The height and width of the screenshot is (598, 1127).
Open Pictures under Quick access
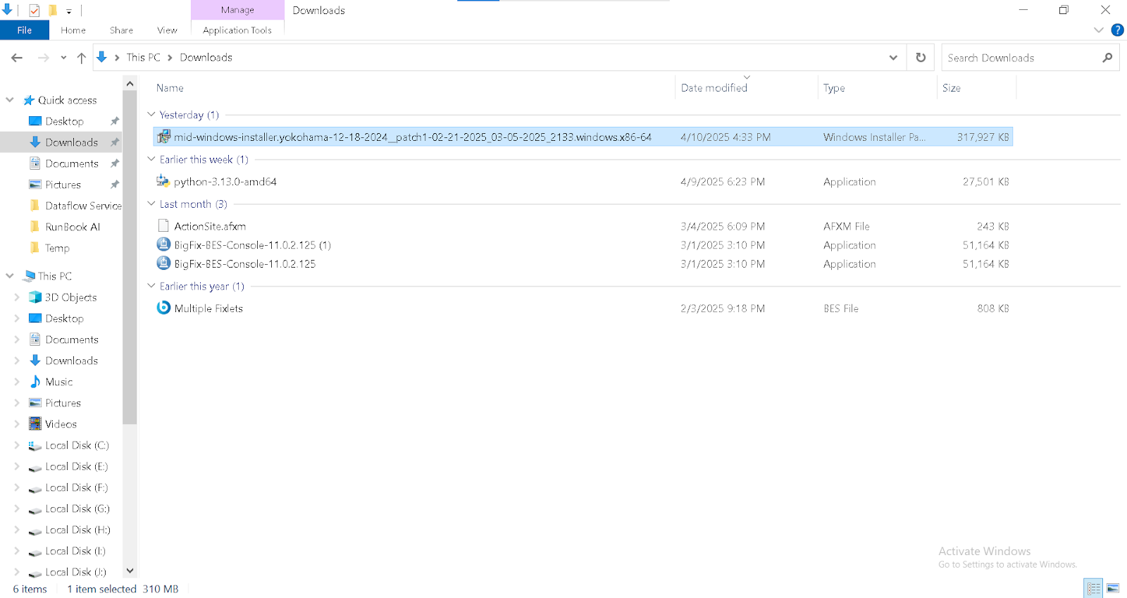[63, 185]
